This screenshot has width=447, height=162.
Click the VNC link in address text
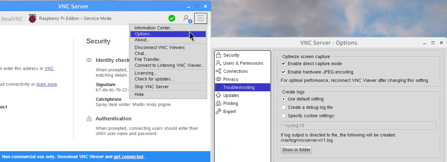(x=49, y=69)
